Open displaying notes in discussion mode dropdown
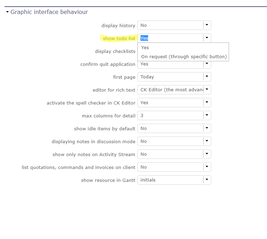Image resolution: width=267 pixels, height=239 pixels. [x=207, y=141]
